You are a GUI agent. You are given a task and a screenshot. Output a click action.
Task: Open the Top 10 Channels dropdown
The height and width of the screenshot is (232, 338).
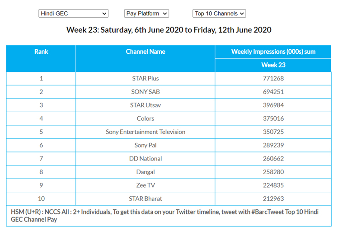(x=219, y=14)
